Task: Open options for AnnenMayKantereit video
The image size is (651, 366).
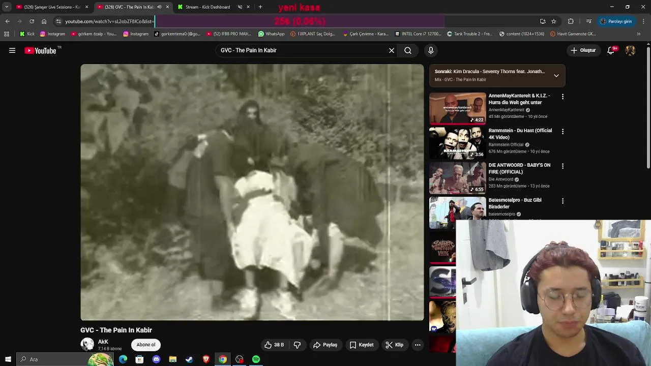Action: click(563, 97)
